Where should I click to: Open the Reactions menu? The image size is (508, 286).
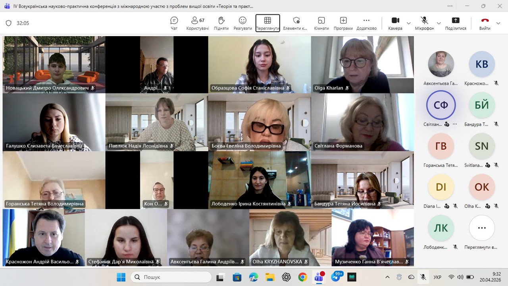point(242,23)
